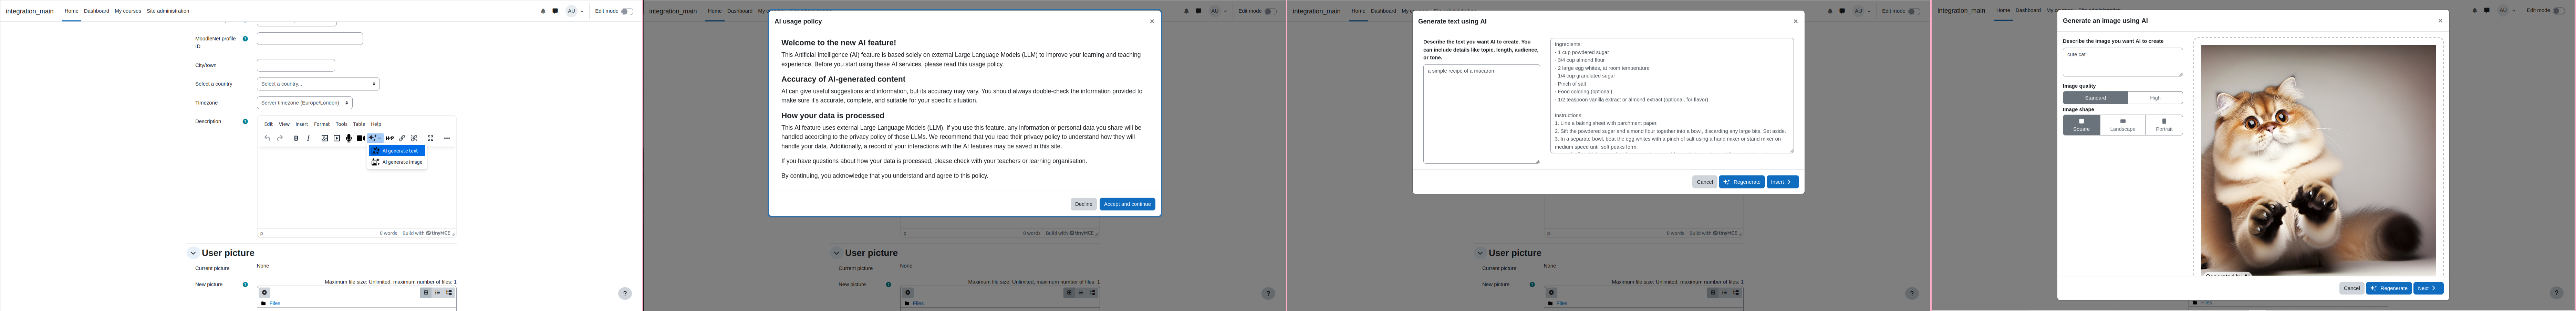Go to Site administration on undimmed page
This screenshot has height=311, width=2576.
(x=168, y=11)
